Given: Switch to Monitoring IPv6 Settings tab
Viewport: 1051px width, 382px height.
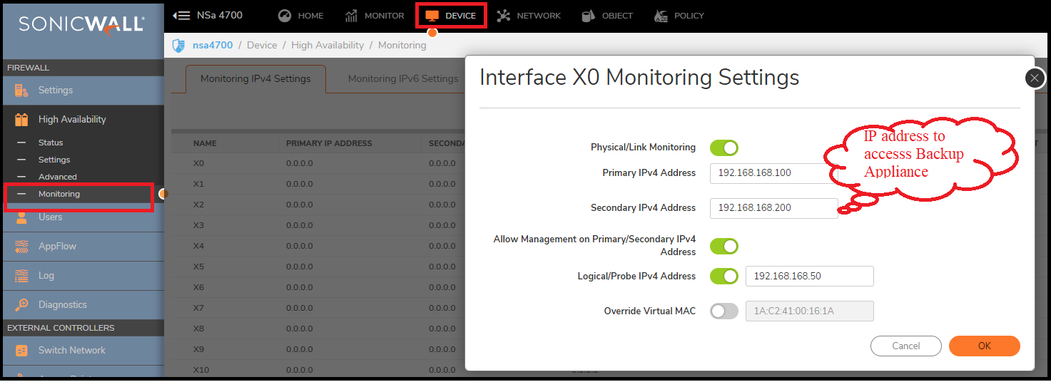Looking at the screenshot, I should pos(402,79).
